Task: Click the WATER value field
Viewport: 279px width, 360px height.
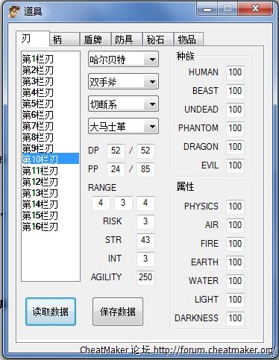Action: click(235, 281)
